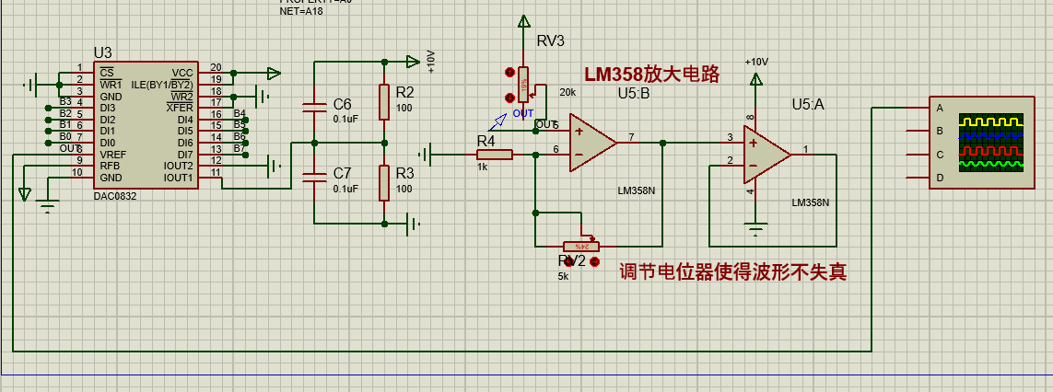Screen dimensions: 1053x392
Task: Select resistor R3 symbol
Action: (383, 182)
